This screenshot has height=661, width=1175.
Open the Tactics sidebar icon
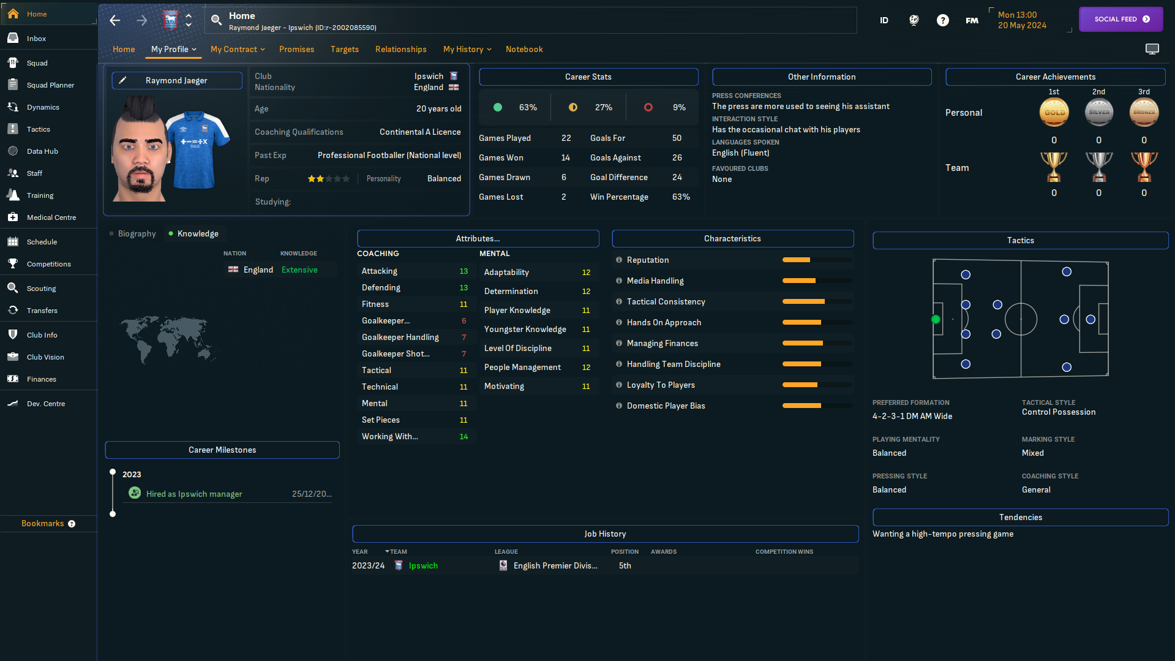13,129
